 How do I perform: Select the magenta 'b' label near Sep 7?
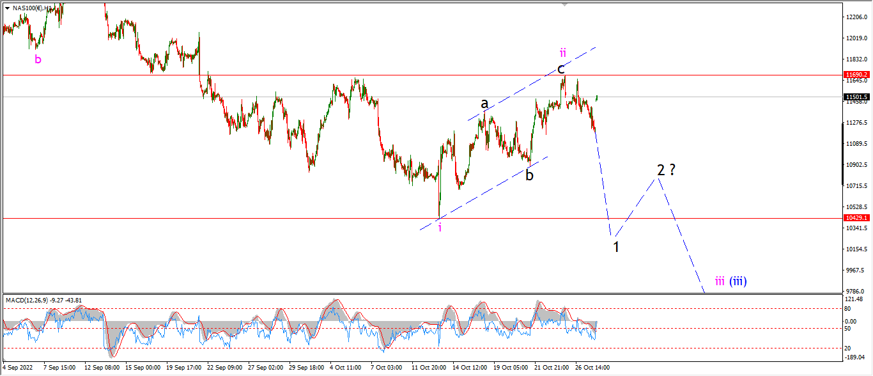pyautogui.click(x=38, y=59)
